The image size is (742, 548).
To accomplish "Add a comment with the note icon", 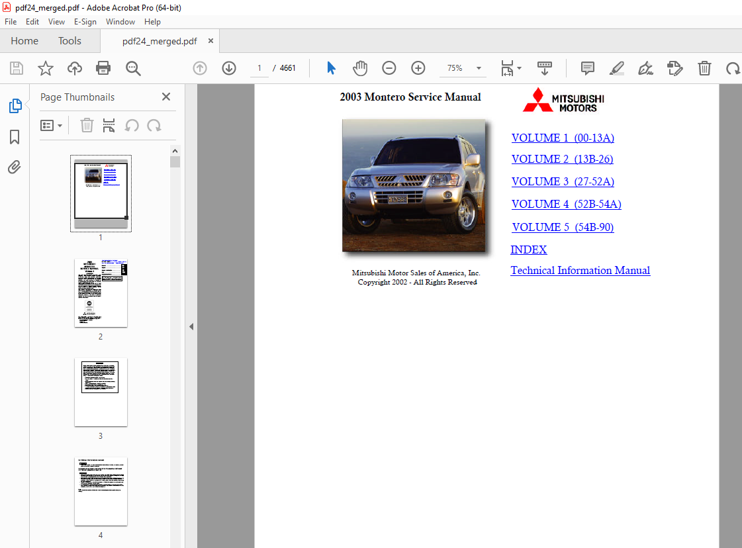I will point(587,68).
